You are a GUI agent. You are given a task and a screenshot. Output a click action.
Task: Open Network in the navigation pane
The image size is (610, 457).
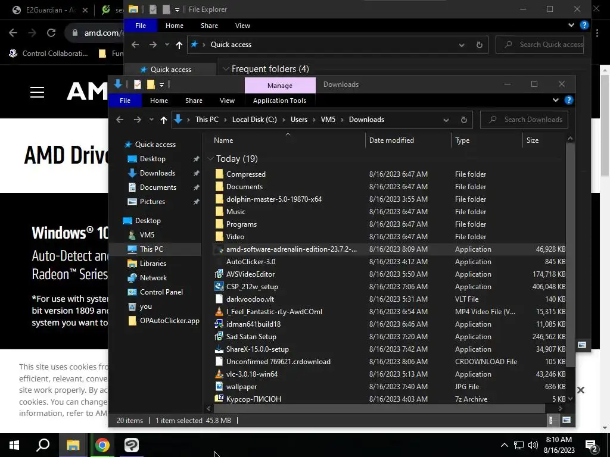coord(153,278)
